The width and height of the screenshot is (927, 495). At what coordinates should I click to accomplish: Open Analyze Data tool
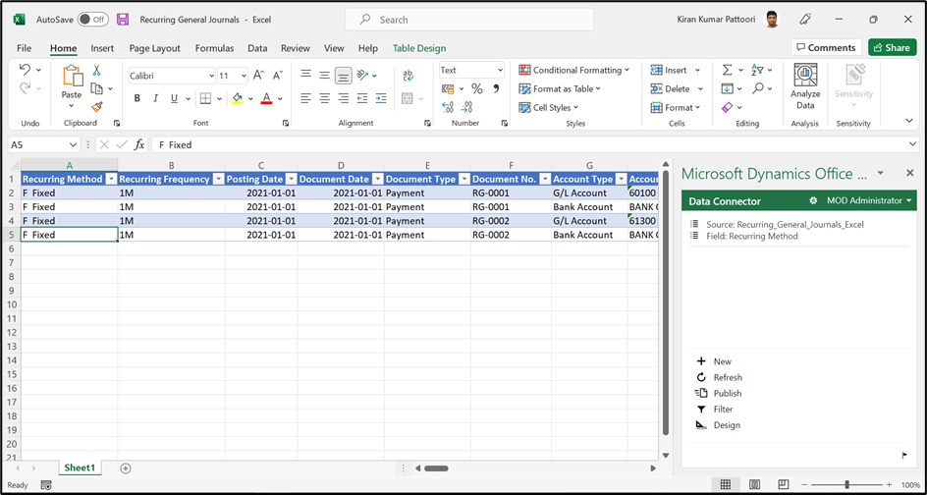point(805,87)
